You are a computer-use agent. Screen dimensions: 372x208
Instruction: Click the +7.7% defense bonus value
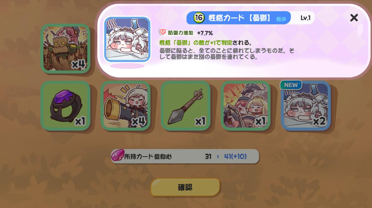205,33
